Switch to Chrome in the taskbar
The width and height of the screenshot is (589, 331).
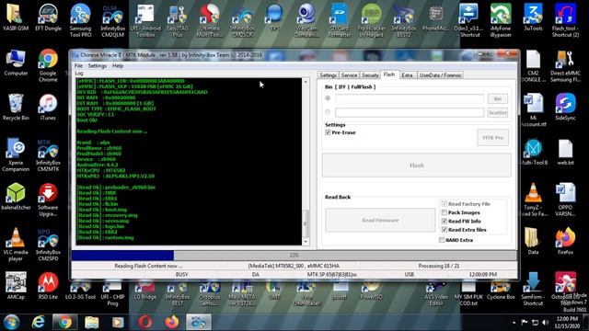tap(65, 322)
